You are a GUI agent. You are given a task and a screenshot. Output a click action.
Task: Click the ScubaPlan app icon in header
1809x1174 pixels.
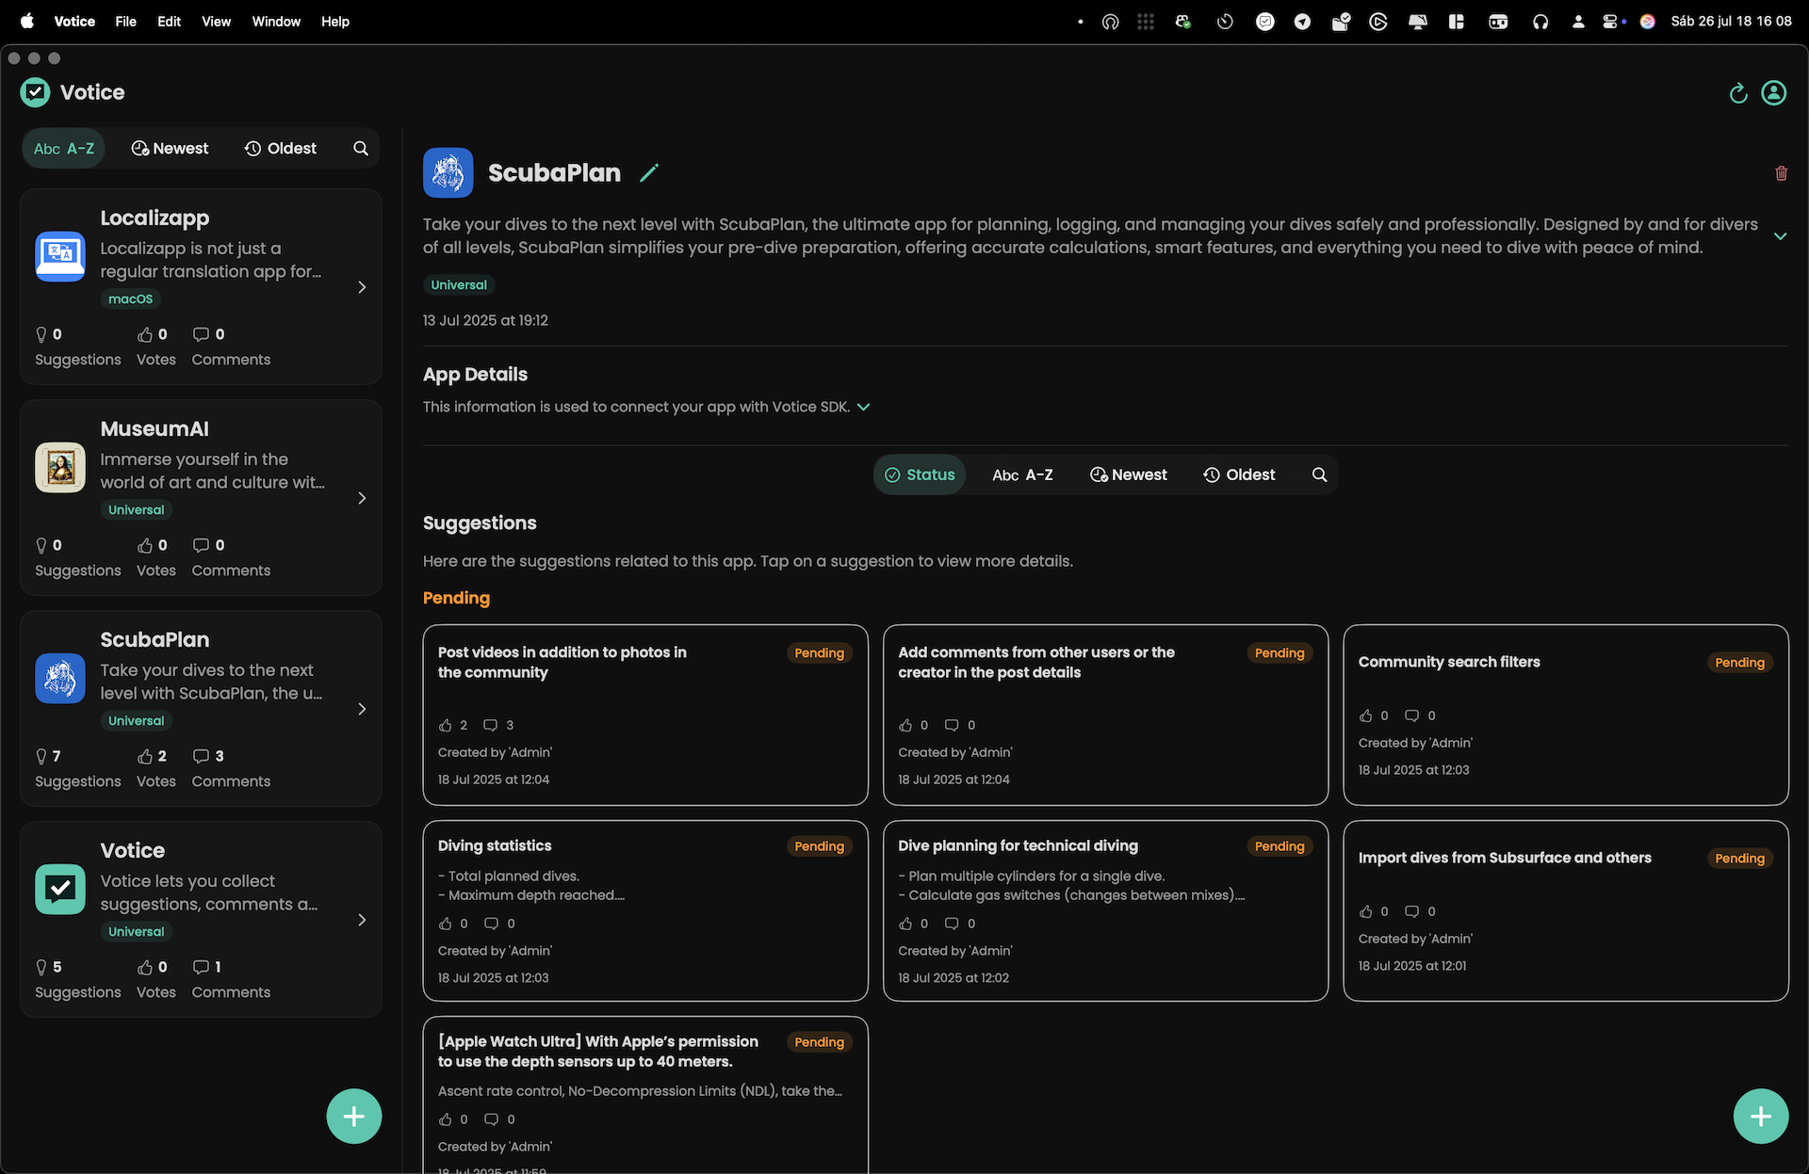point(448,173)
